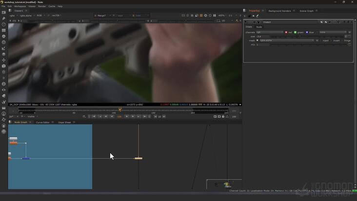Screen dimensions: 357x201
Task: Open the viewer zoom percentage dropdown
Action: [x=222, y=16]
